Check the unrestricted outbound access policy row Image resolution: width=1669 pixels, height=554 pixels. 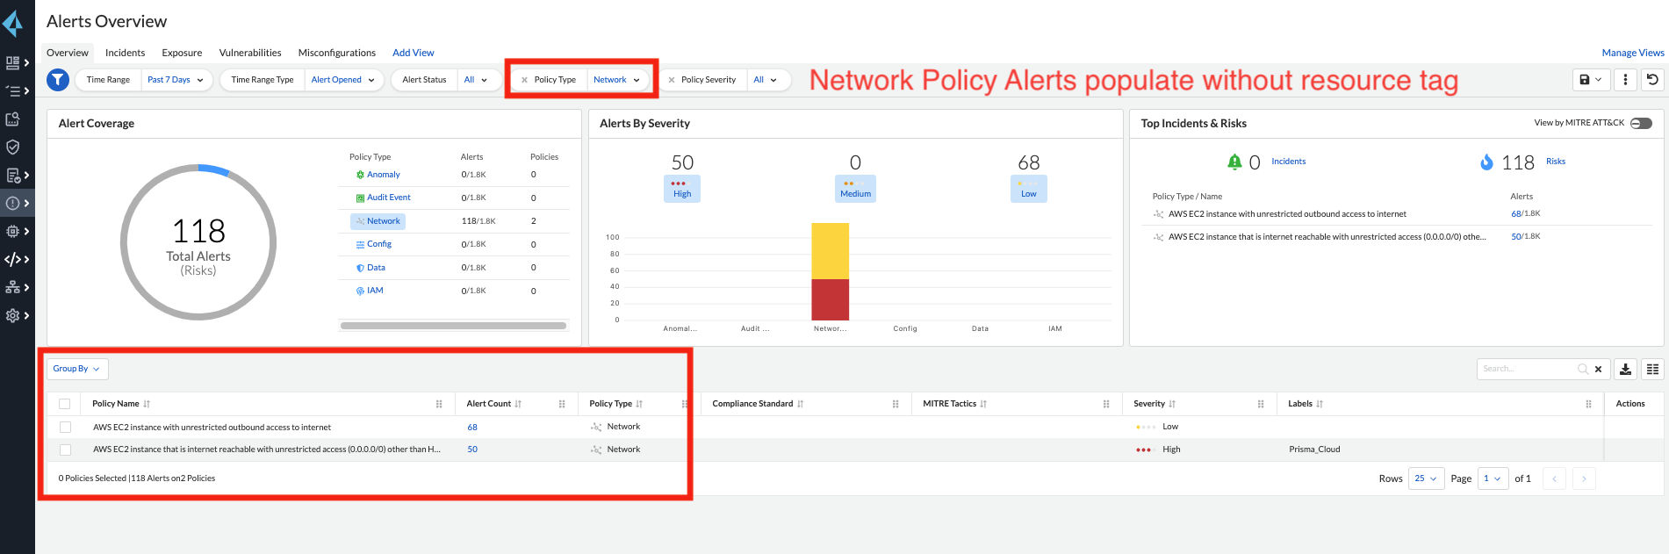[65, 427]
